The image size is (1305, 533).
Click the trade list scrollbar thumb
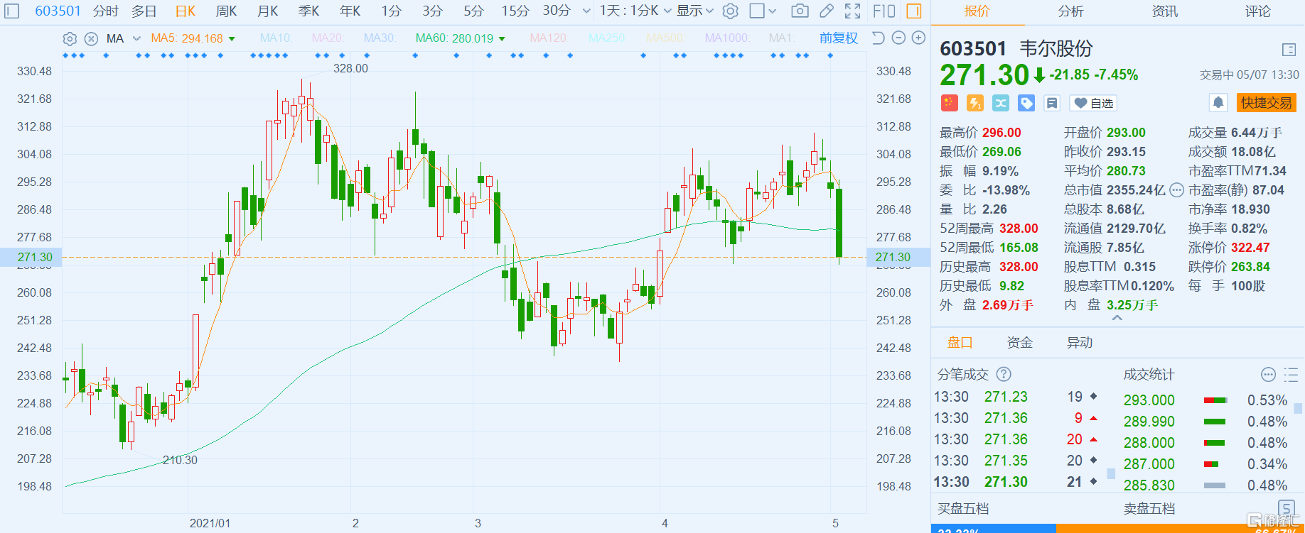click(x=1111, y=474)
